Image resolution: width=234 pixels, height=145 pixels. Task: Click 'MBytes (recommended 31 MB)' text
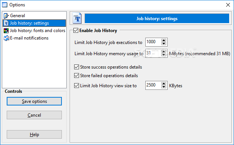click(200, 54)
